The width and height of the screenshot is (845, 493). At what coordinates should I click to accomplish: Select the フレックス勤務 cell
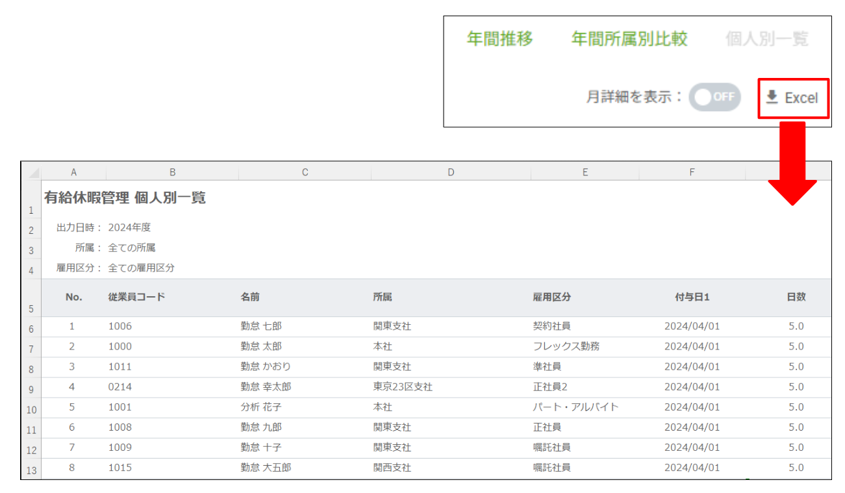coord(566,346)
